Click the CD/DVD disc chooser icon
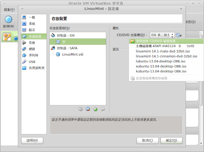 pyautogui.click(x=179, y=35)
